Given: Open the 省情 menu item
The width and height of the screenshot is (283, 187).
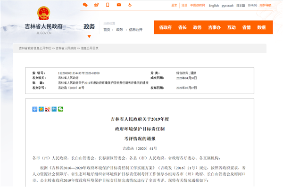Looking at the screenshot, I should click(246, 27).
